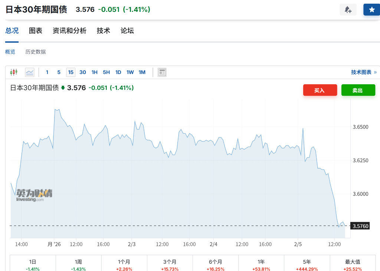Select the 1-minute chart interval
Viewport: 380px width, 271px height.
(47, 72)
